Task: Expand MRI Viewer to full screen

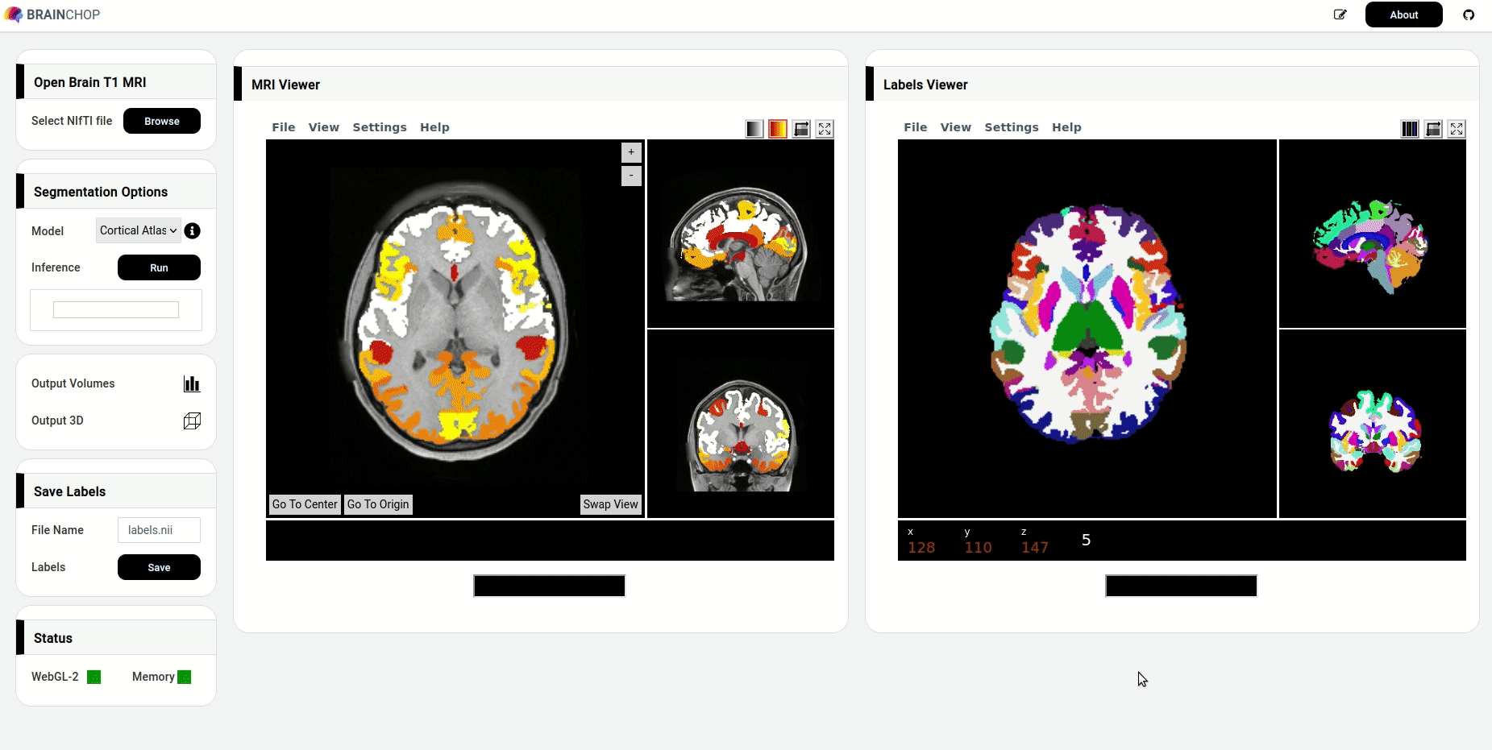Action: coord(825,129)
